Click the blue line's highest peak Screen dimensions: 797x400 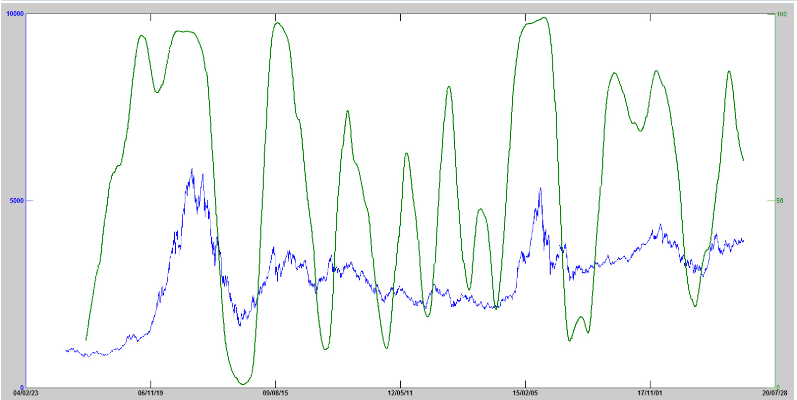[x=192, y=169]
